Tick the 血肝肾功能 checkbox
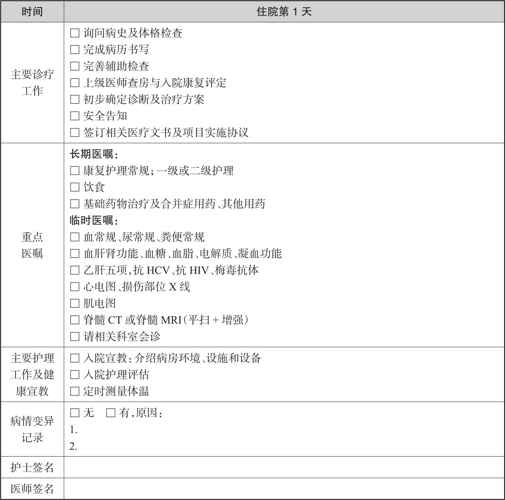 coord(75,253)
